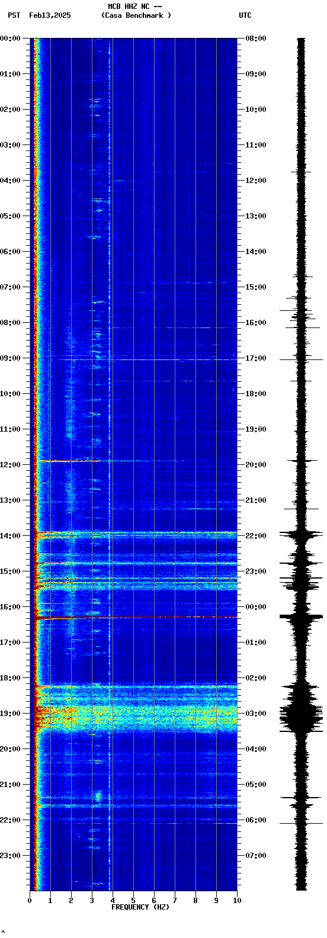Click the UTC time label 17:00

coord(256,358)
